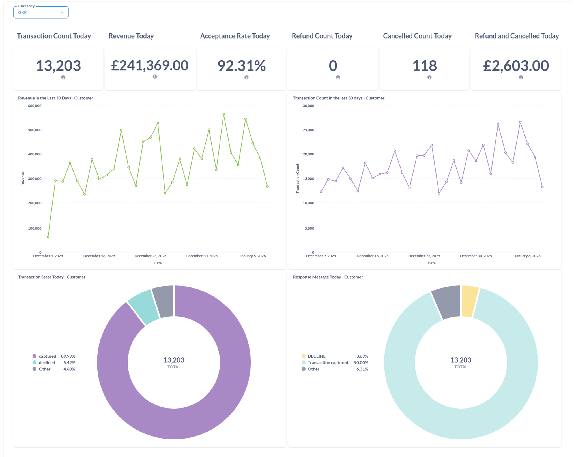Open Transaction State Today - Customer title

(52, 277)
